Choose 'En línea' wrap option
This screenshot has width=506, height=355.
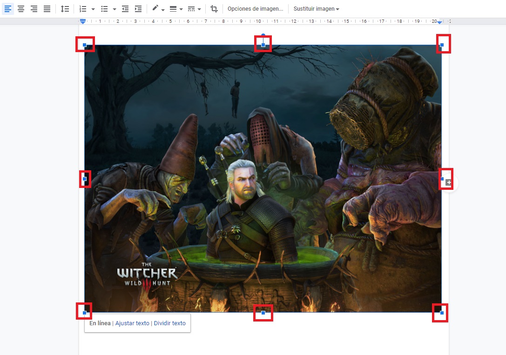click(100, 323)
